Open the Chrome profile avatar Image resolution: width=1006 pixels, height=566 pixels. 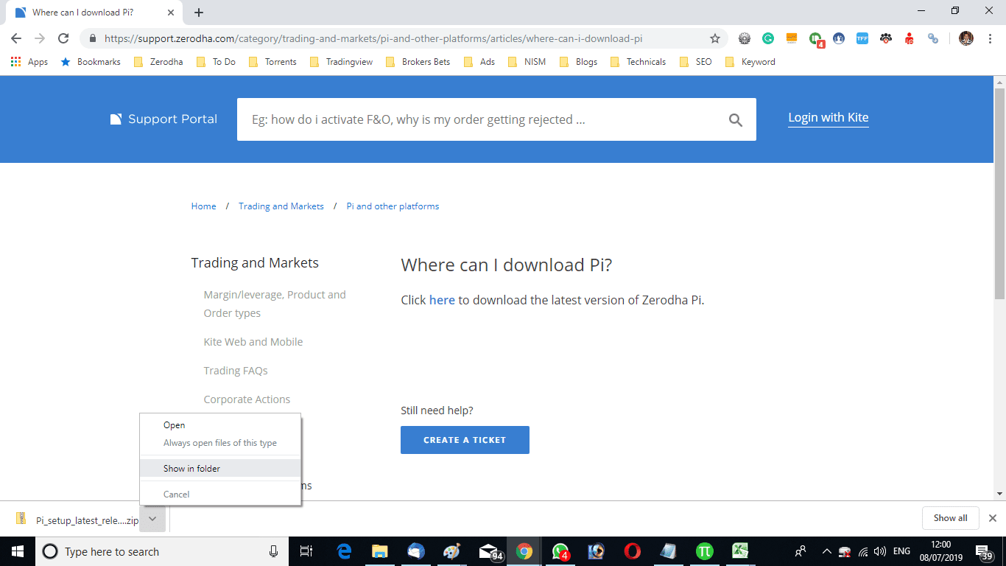[x=966, y=38]
